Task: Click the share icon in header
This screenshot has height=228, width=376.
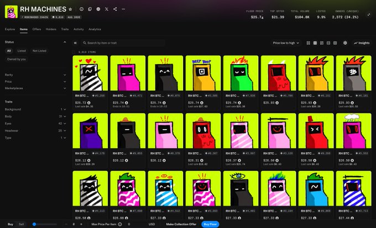Action: (115, 9)
